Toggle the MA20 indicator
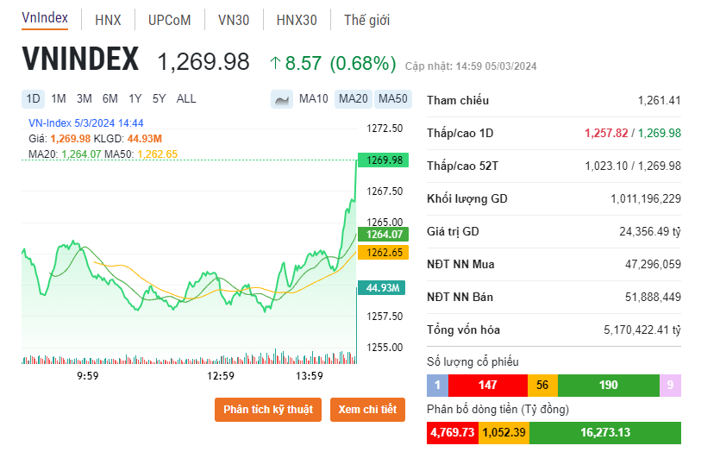Screen dimensions: 701x452 354,99
